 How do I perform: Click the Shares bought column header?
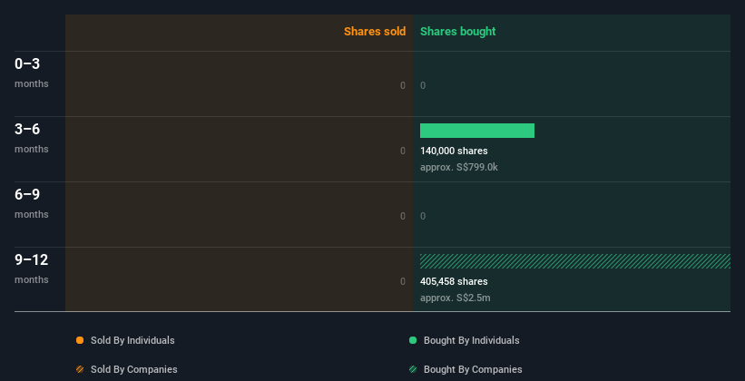(x=457, y=32)
